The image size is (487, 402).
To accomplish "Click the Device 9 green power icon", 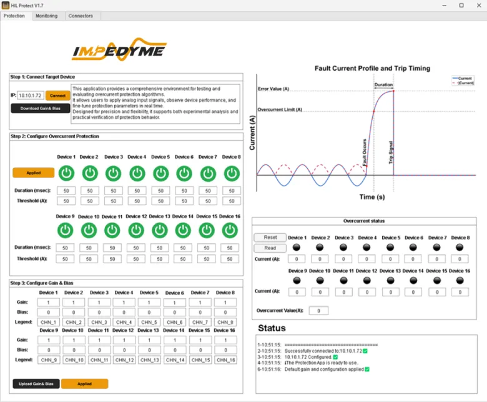I will click(x=66, y=230).
